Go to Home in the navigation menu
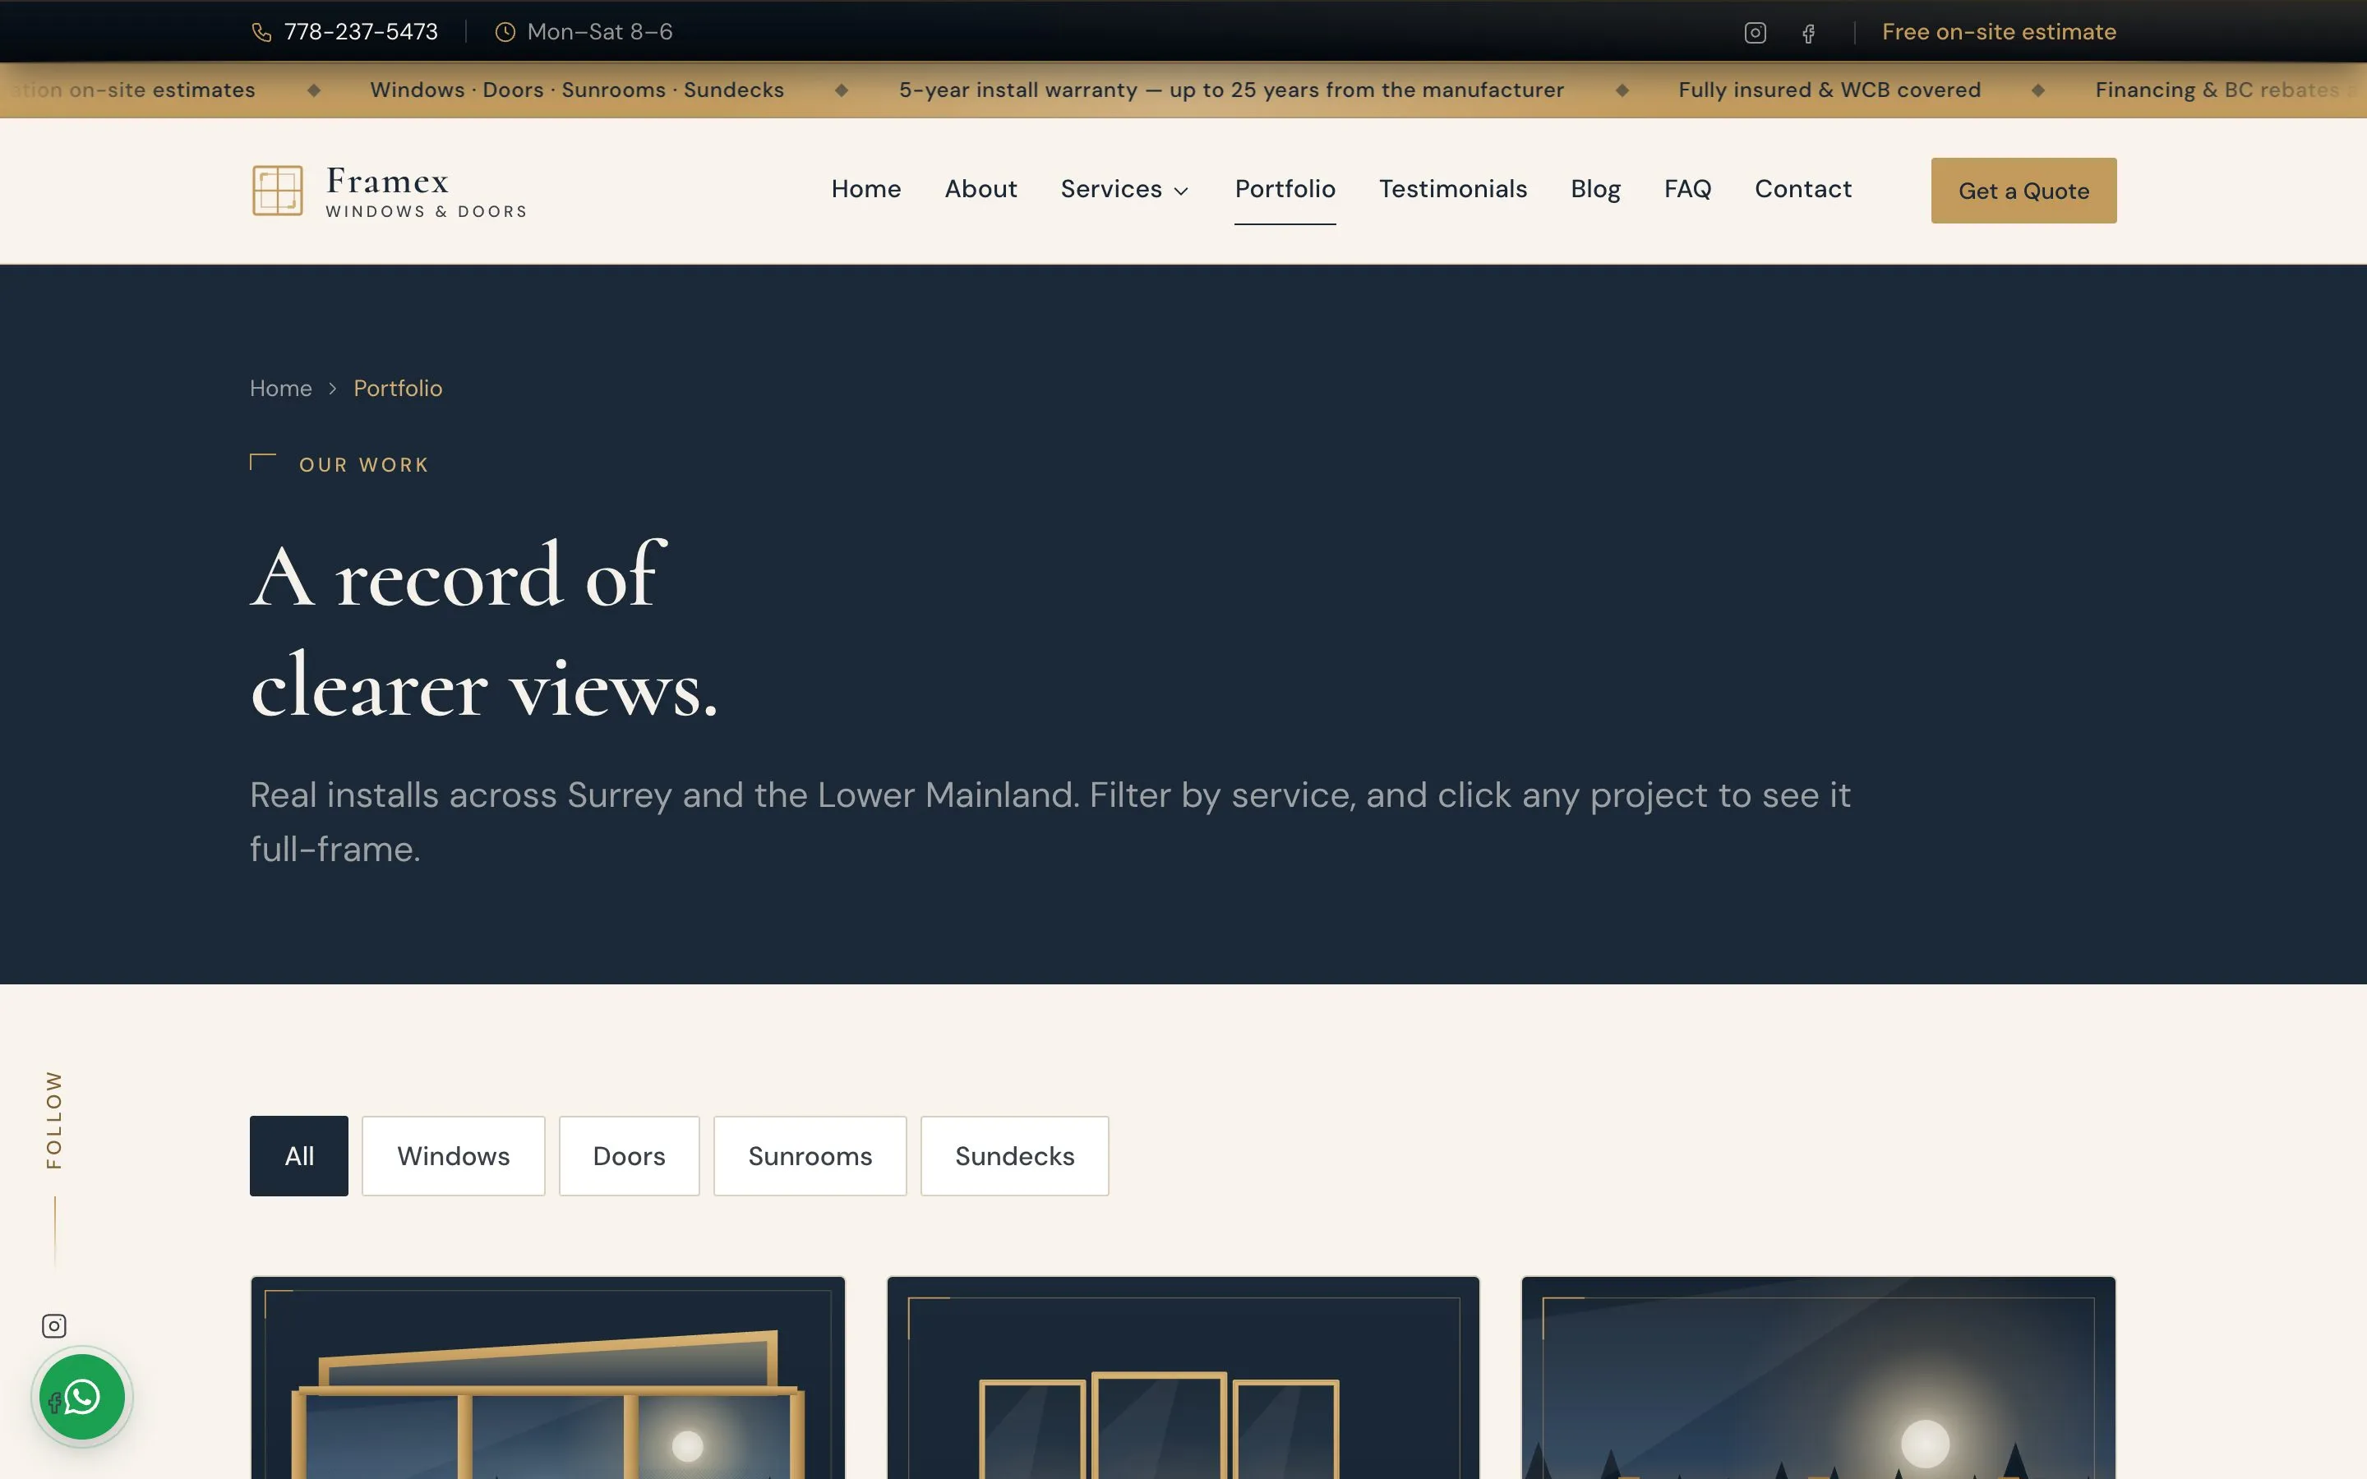 (865, 189)
